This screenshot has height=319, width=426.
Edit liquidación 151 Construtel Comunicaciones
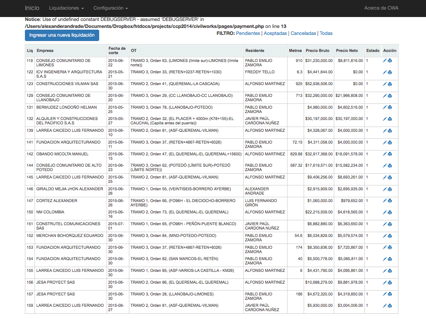384,224
